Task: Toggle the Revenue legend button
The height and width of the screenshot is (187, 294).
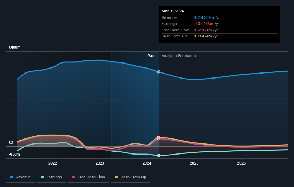Action: click(20, 177)
